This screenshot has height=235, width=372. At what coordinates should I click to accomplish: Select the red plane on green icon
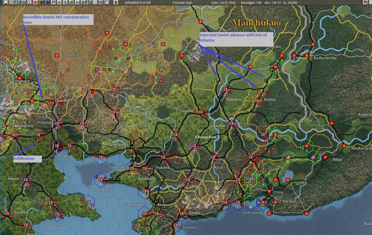(x=42, y=2)
